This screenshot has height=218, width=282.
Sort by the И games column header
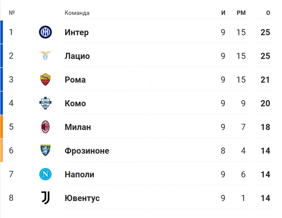(x=223, y=13)
